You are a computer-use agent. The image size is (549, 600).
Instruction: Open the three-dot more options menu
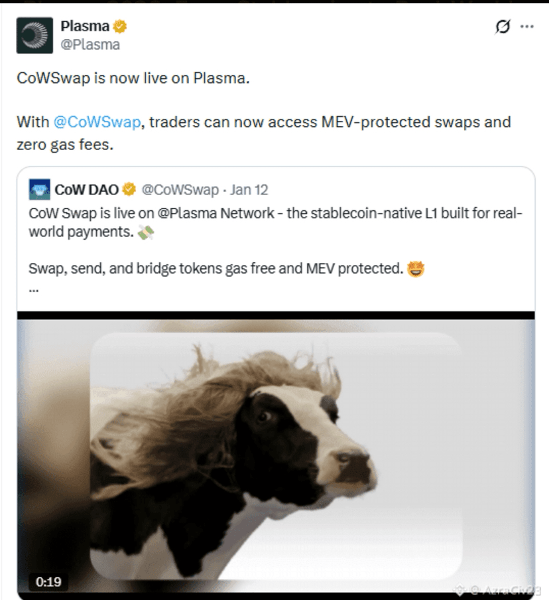point(527,27)
